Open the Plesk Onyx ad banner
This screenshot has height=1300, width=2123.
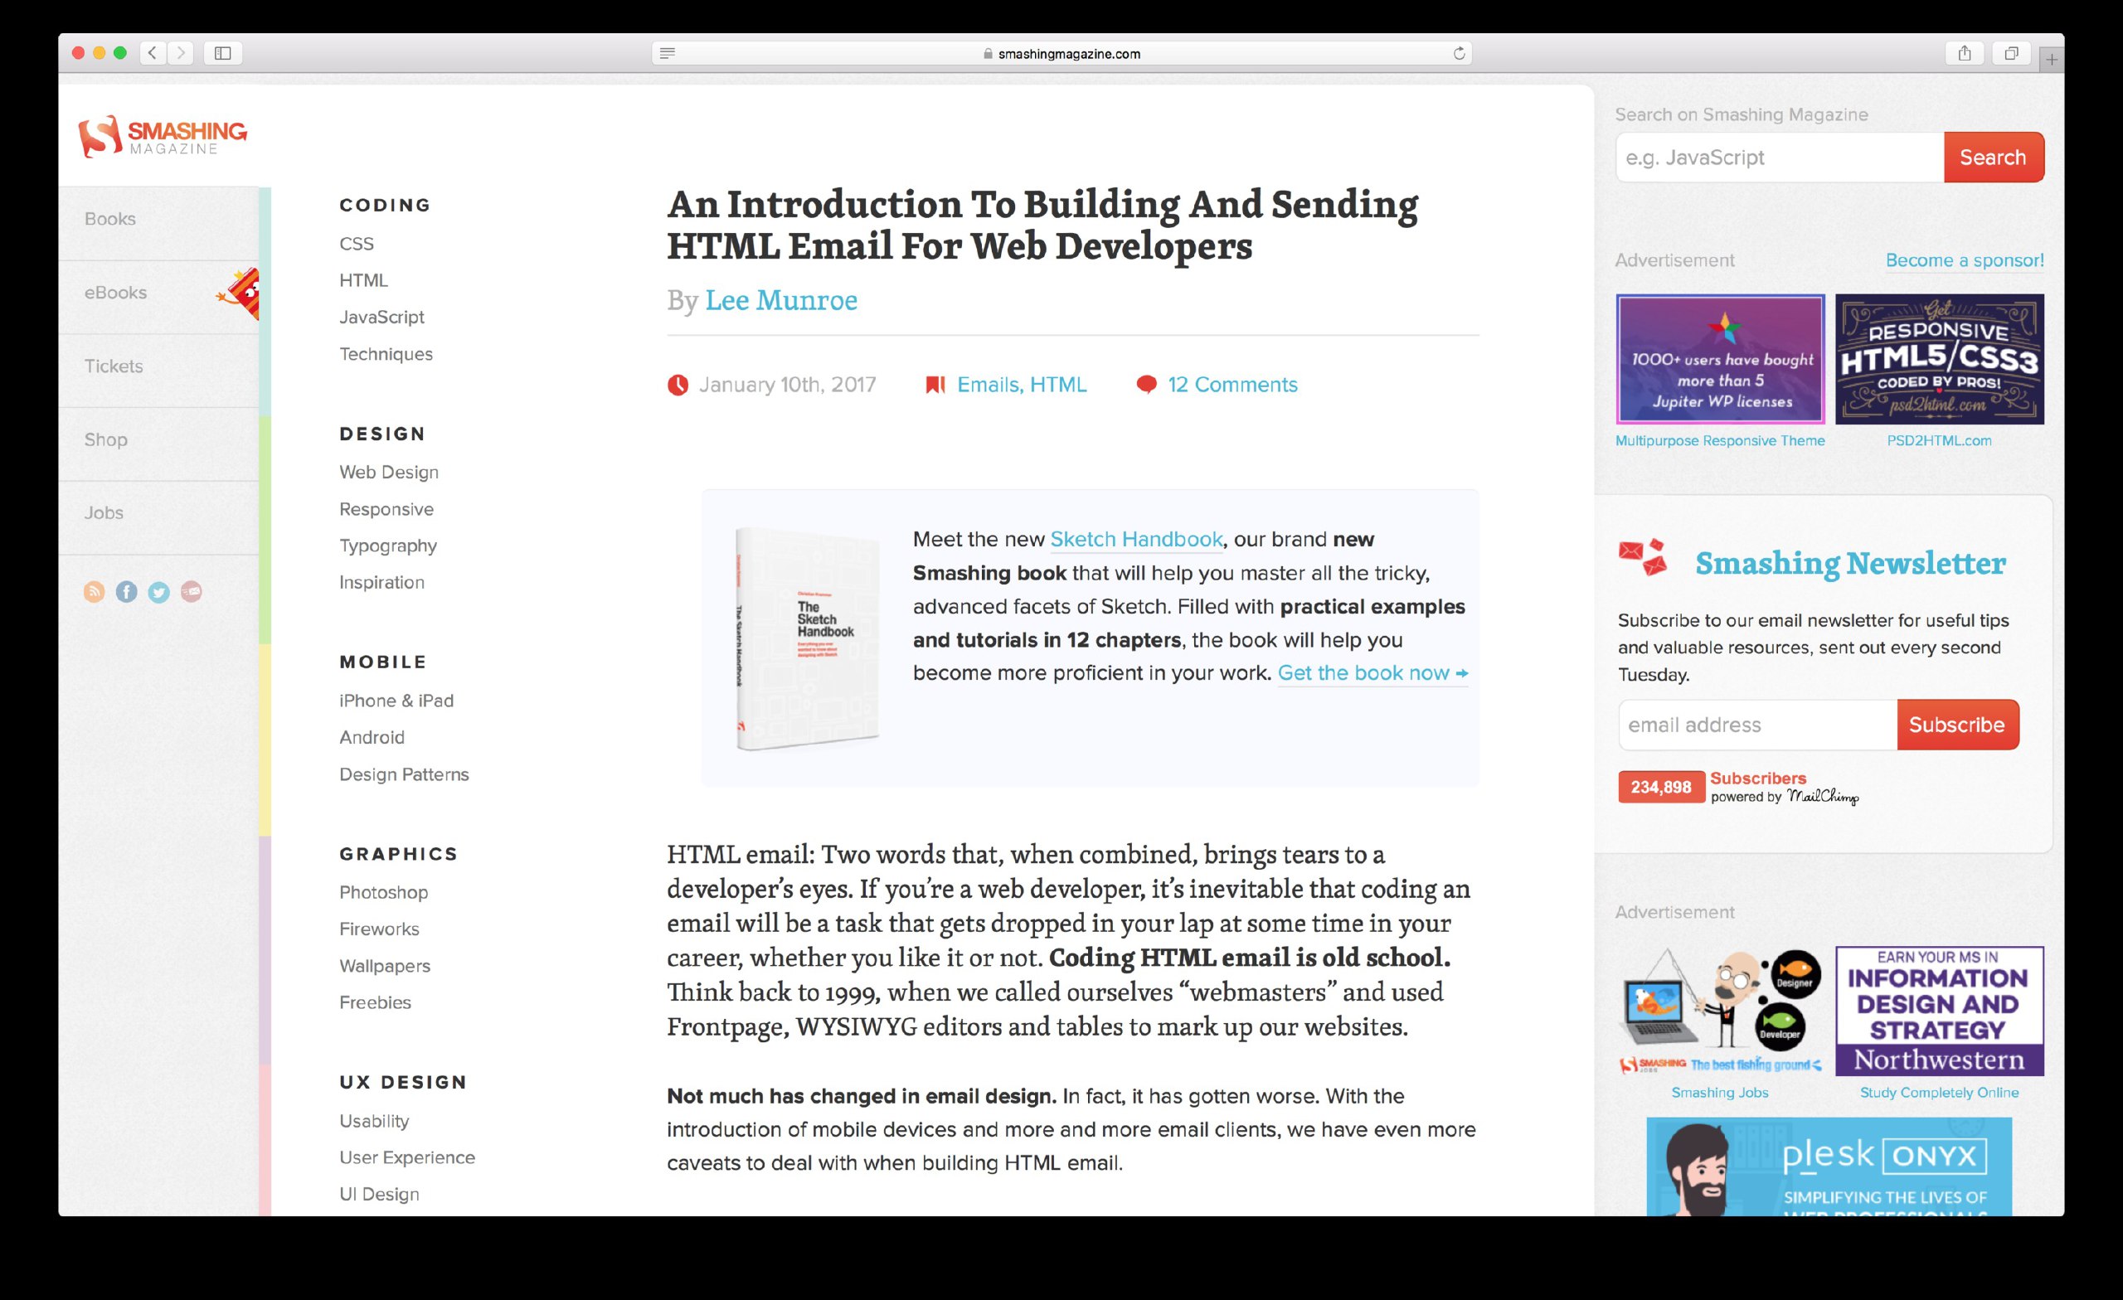(x=1829, y=1167)
